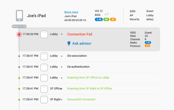
Task: Select the blue 2.4G badge in header
Action: pos(99,20)
